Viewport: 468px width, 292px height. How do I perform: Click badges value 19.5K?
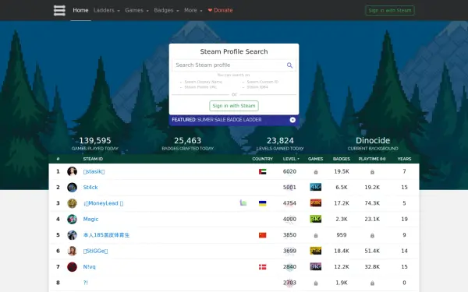click(342, 171)
